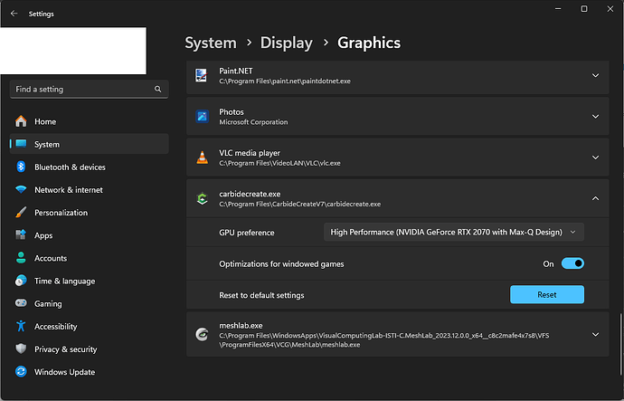Click the Graphics page heading

pyautogui.click(x=369, y=43)
